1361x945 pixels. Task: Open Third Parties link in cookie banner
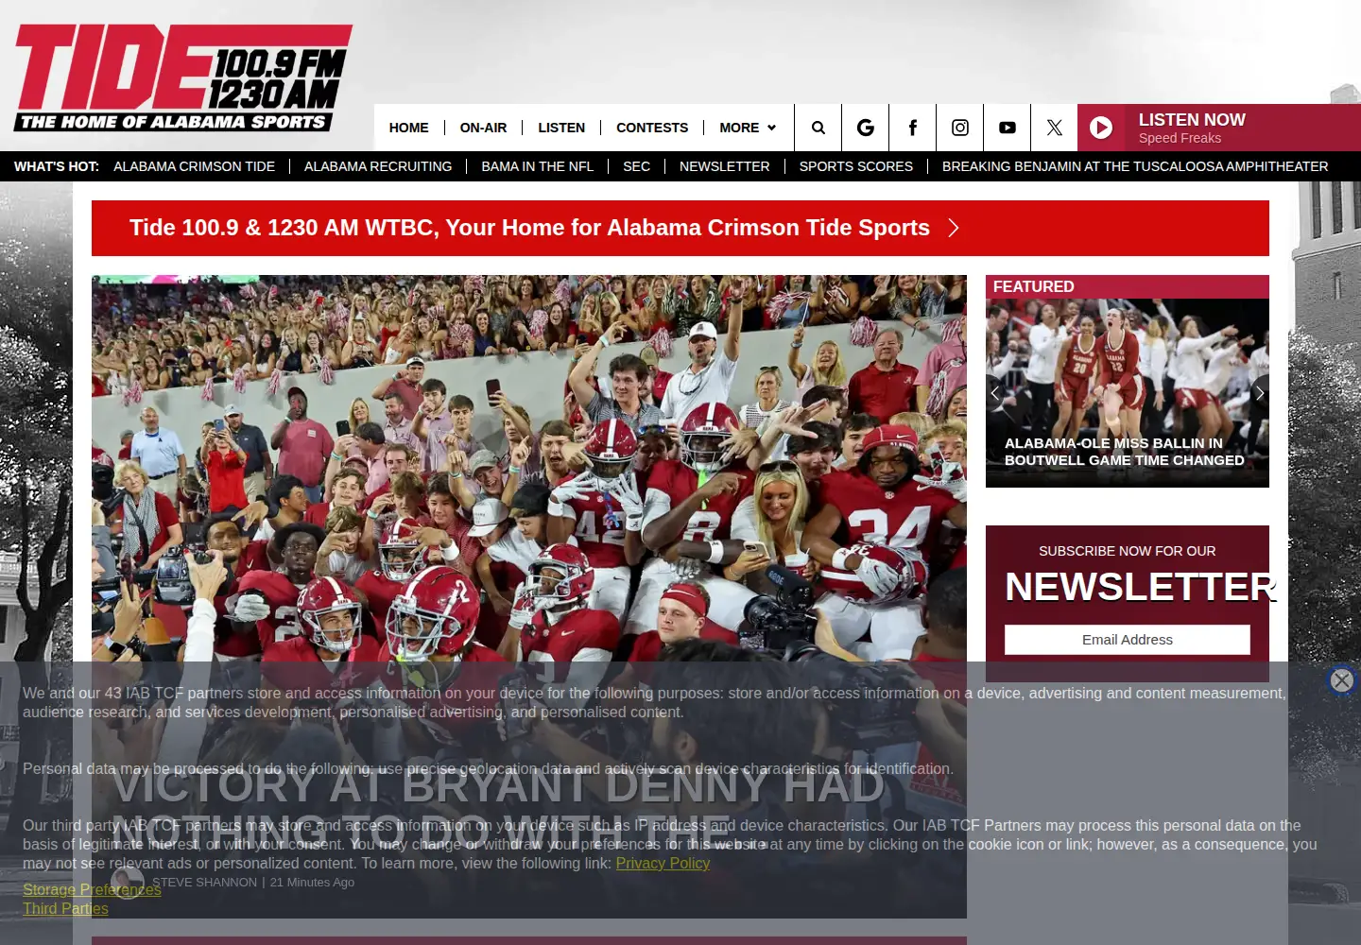[65, 908]
